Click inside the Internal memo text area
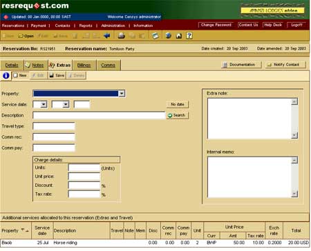 pos(249,177)
